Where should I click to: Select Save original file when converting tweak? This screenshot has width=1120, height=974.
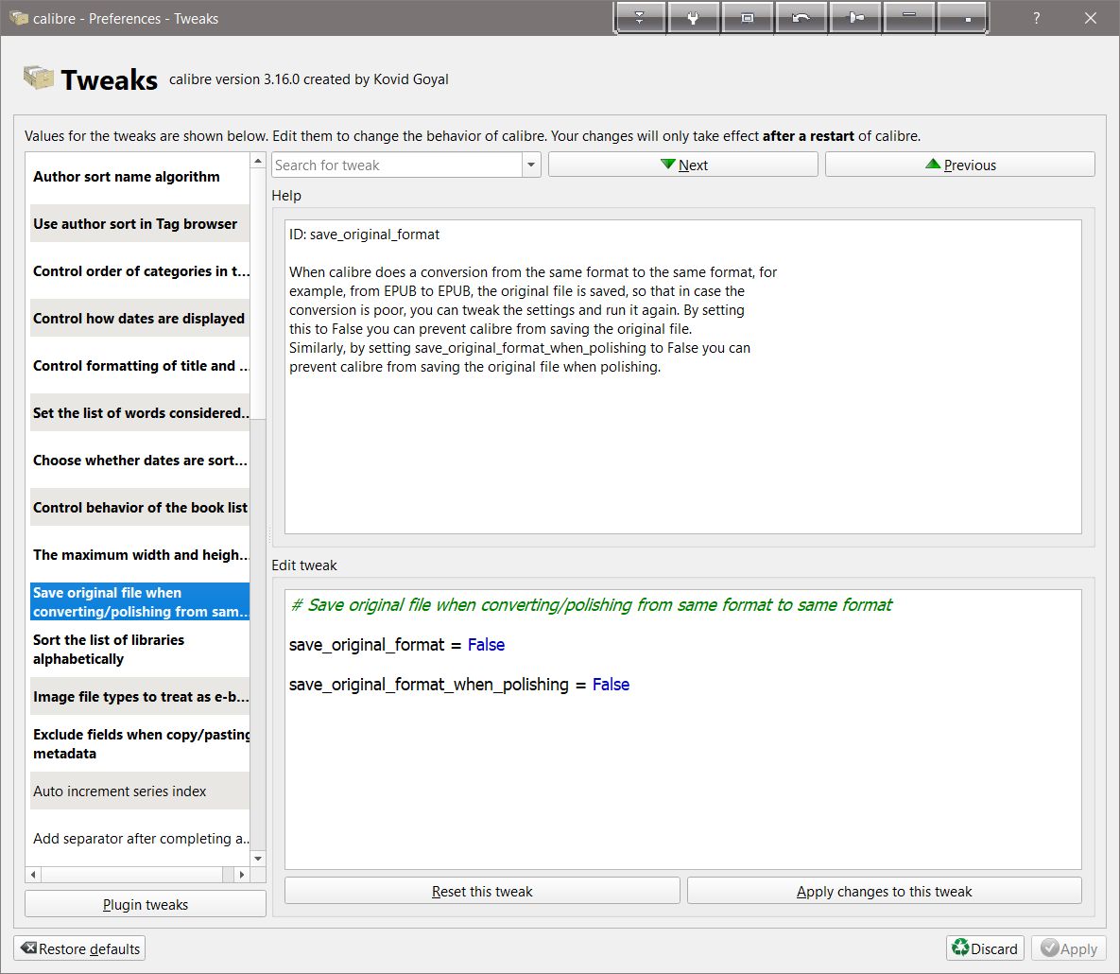coord(140,601)
